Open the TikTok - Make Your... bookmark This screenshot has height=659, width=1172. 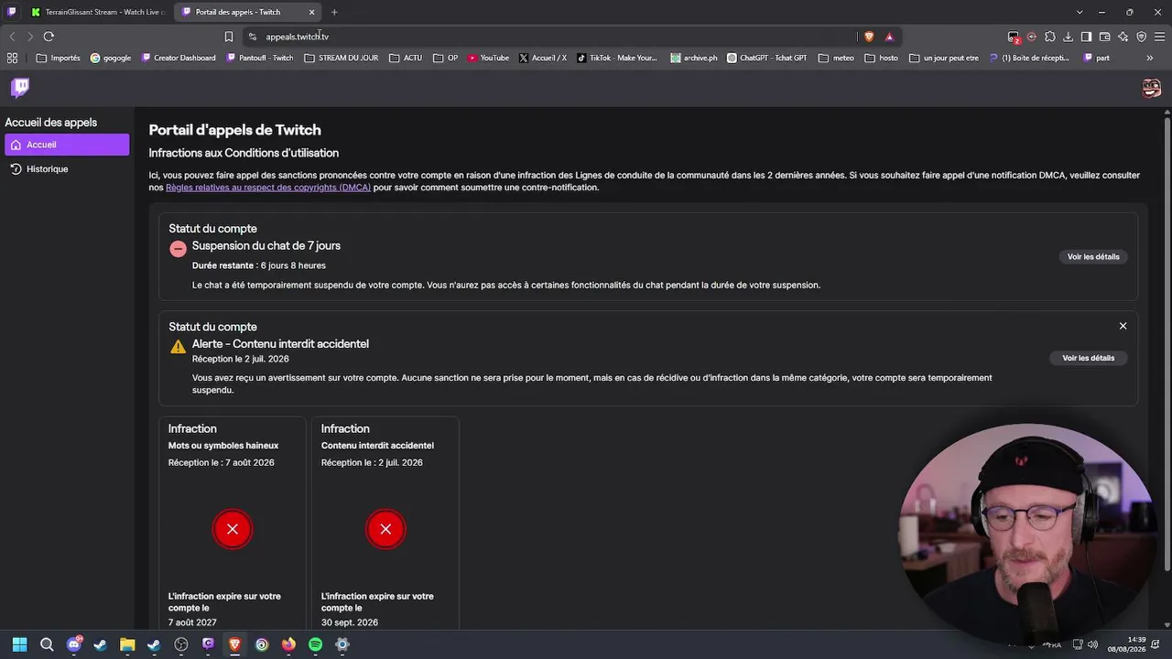click(617, 58)
